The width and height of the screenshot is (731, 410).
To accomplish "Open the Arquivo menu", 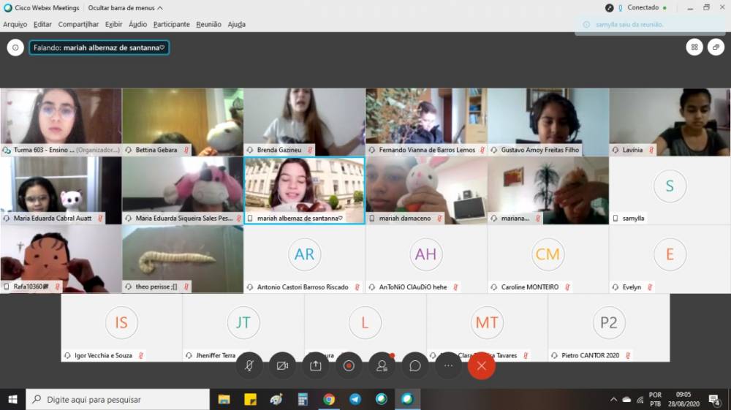I will click(x=15, y=24).
